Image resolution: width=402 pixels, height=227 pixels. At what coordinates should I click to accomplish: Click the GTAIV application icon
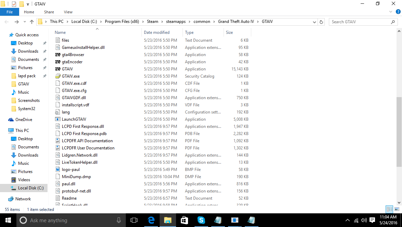coord(58,69)
